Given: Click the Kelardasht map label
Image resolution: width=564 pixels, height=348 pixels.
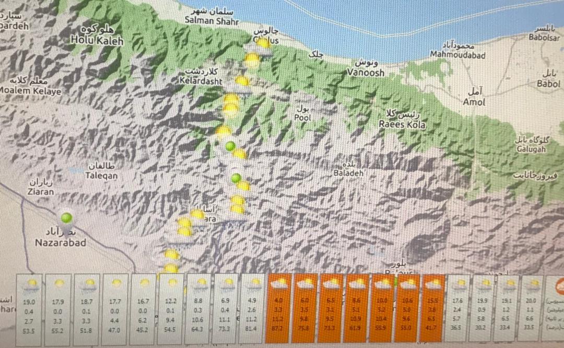Looking at the screenshot, I should (201, 81).
